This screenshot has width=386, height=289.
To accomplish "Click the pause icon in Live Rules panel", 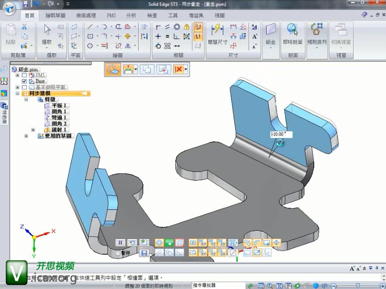I will (120, 242).
